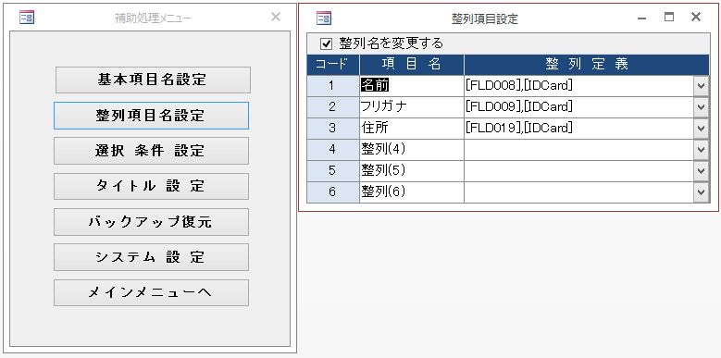Click the empty 整列定義 field in row 5

578,171
